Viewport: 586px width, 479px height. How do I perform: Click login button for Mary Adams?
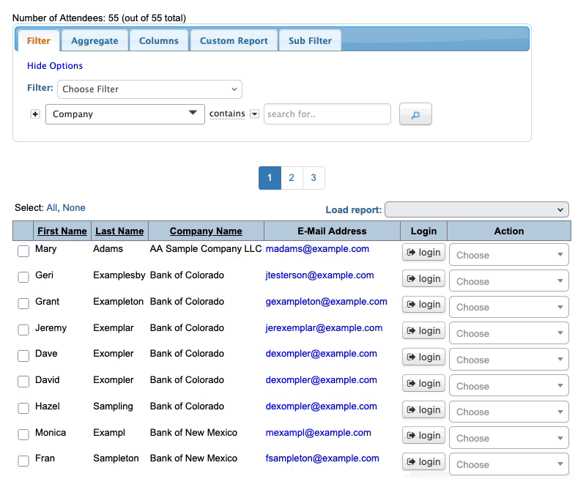(x=423, y=253)
